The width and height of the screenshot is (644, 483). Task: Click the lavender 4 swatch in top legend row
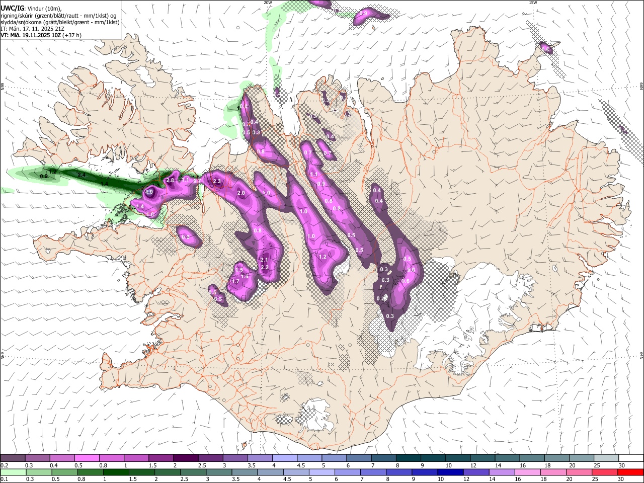284,458
